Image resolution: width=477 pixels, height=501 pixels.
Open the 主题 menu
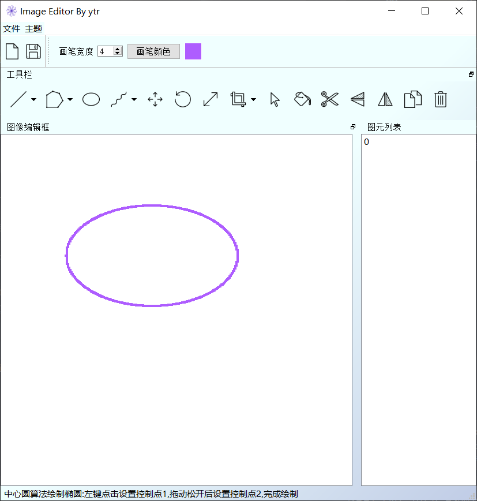click(33, 29)
